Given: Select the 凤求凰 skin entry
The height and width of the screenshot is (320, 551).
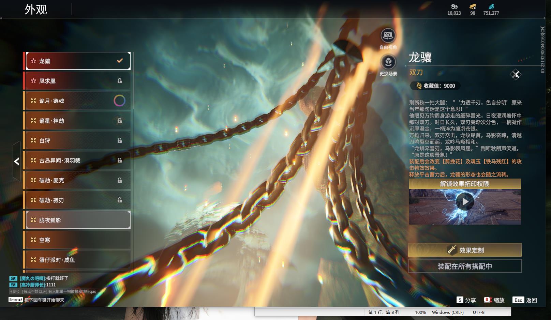Looking at the screenshot, I should pyautogui.click(x=77, y=81).
